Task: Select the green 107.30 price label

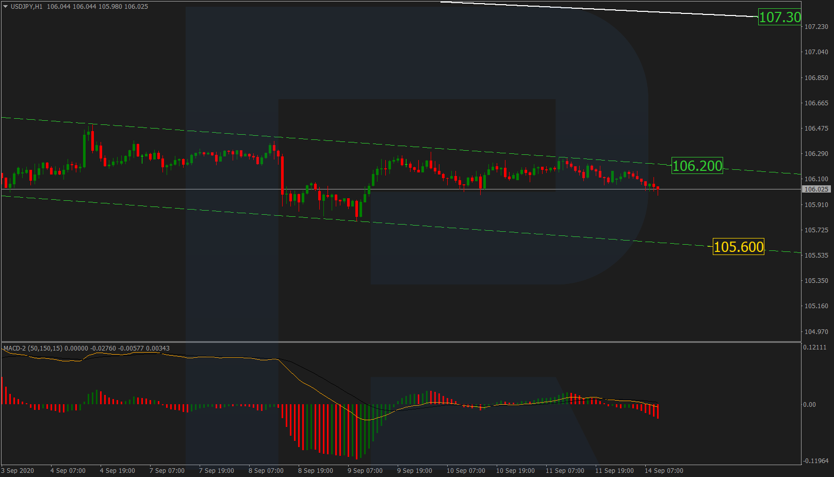Action: point(780,17)
